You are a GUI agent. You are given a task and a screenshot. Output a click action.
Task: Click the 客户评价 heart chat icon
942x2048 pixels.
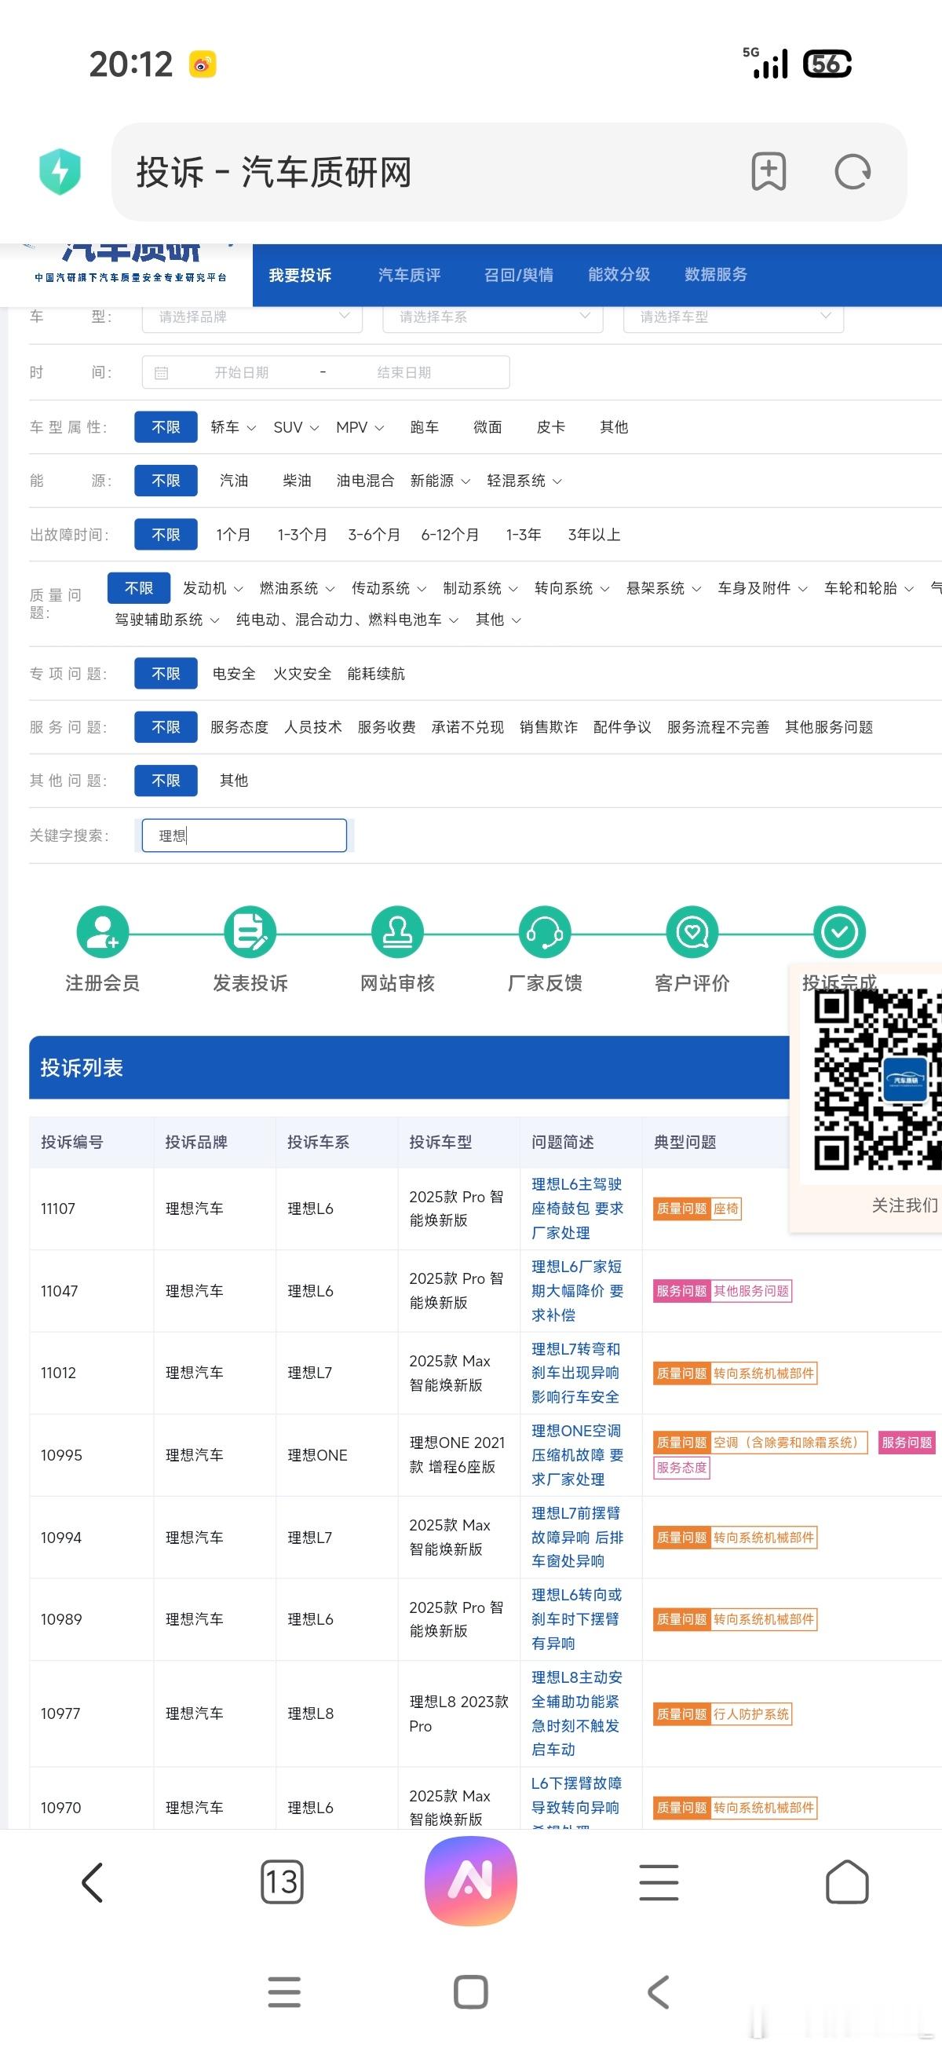pos(692,932)
